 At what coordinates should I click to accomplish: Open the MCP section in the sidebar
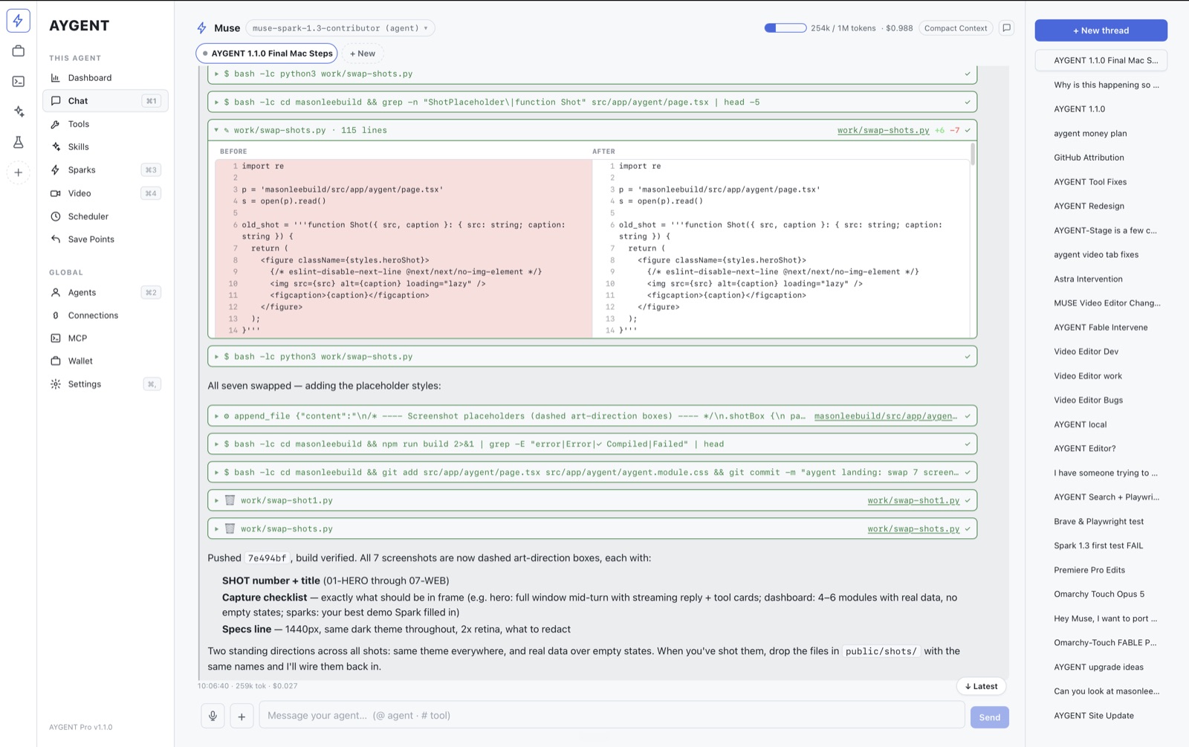[x=106, y=338]
